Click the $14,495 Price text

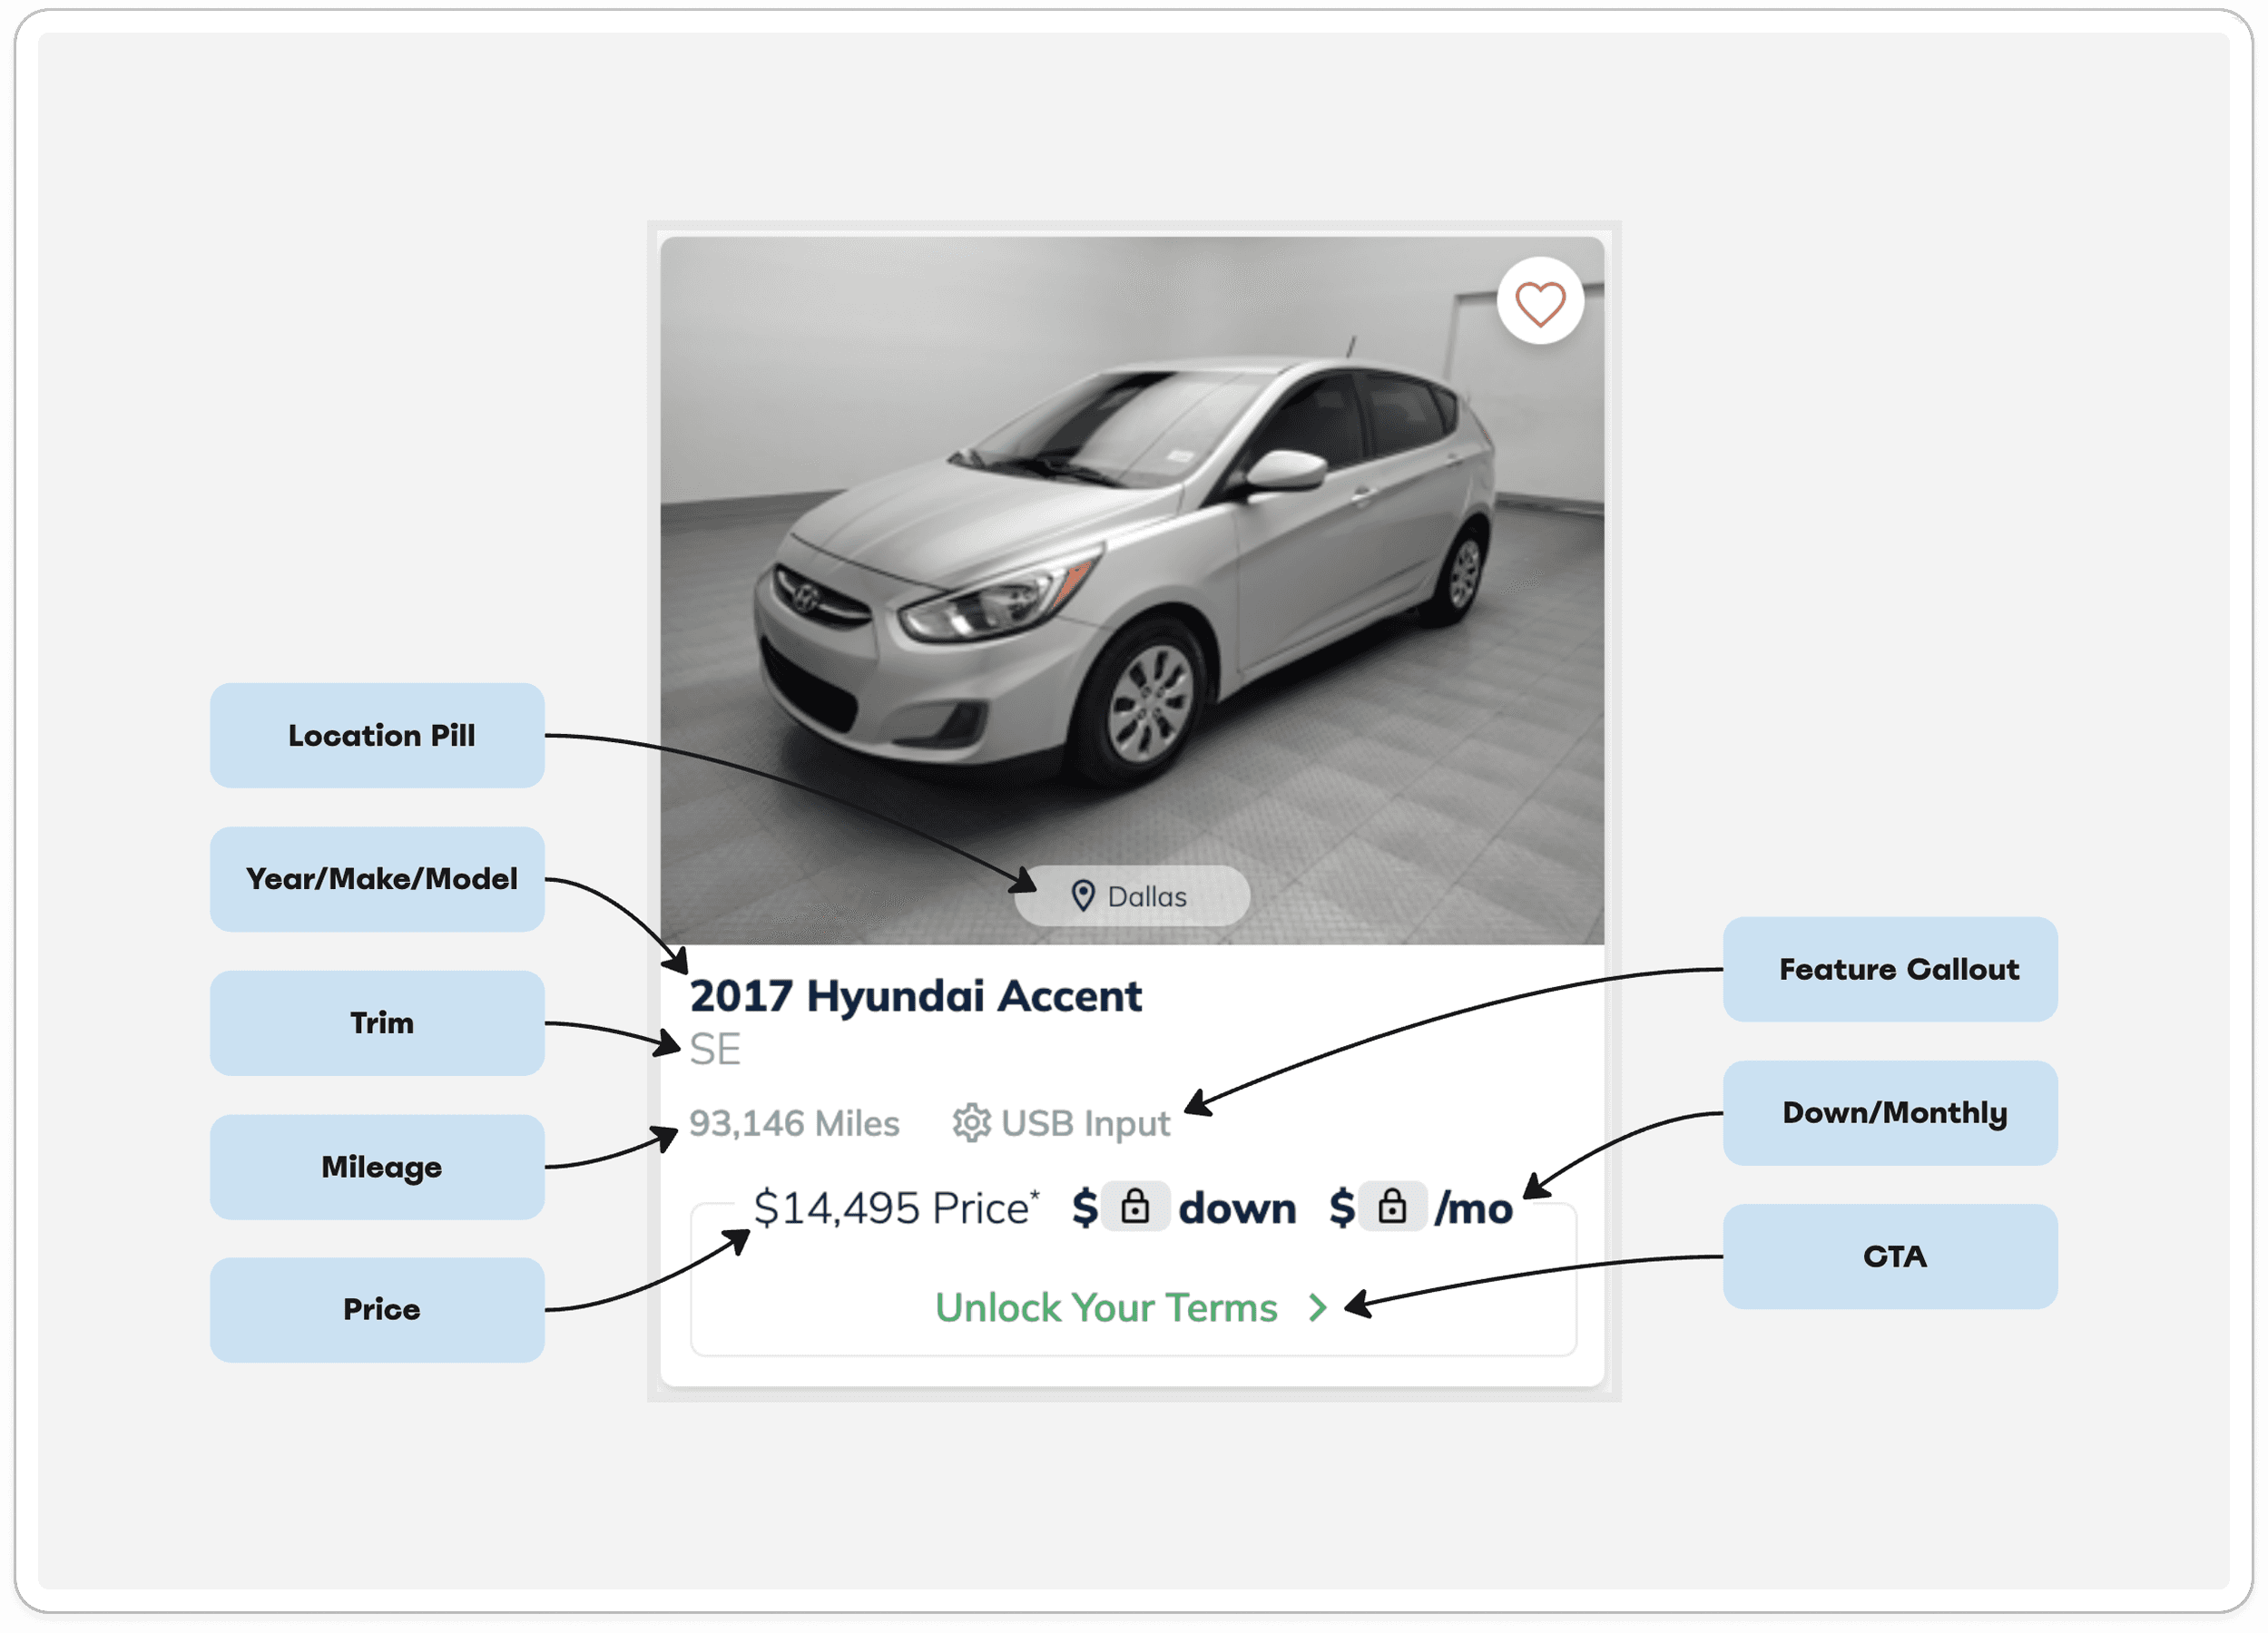895,1208
